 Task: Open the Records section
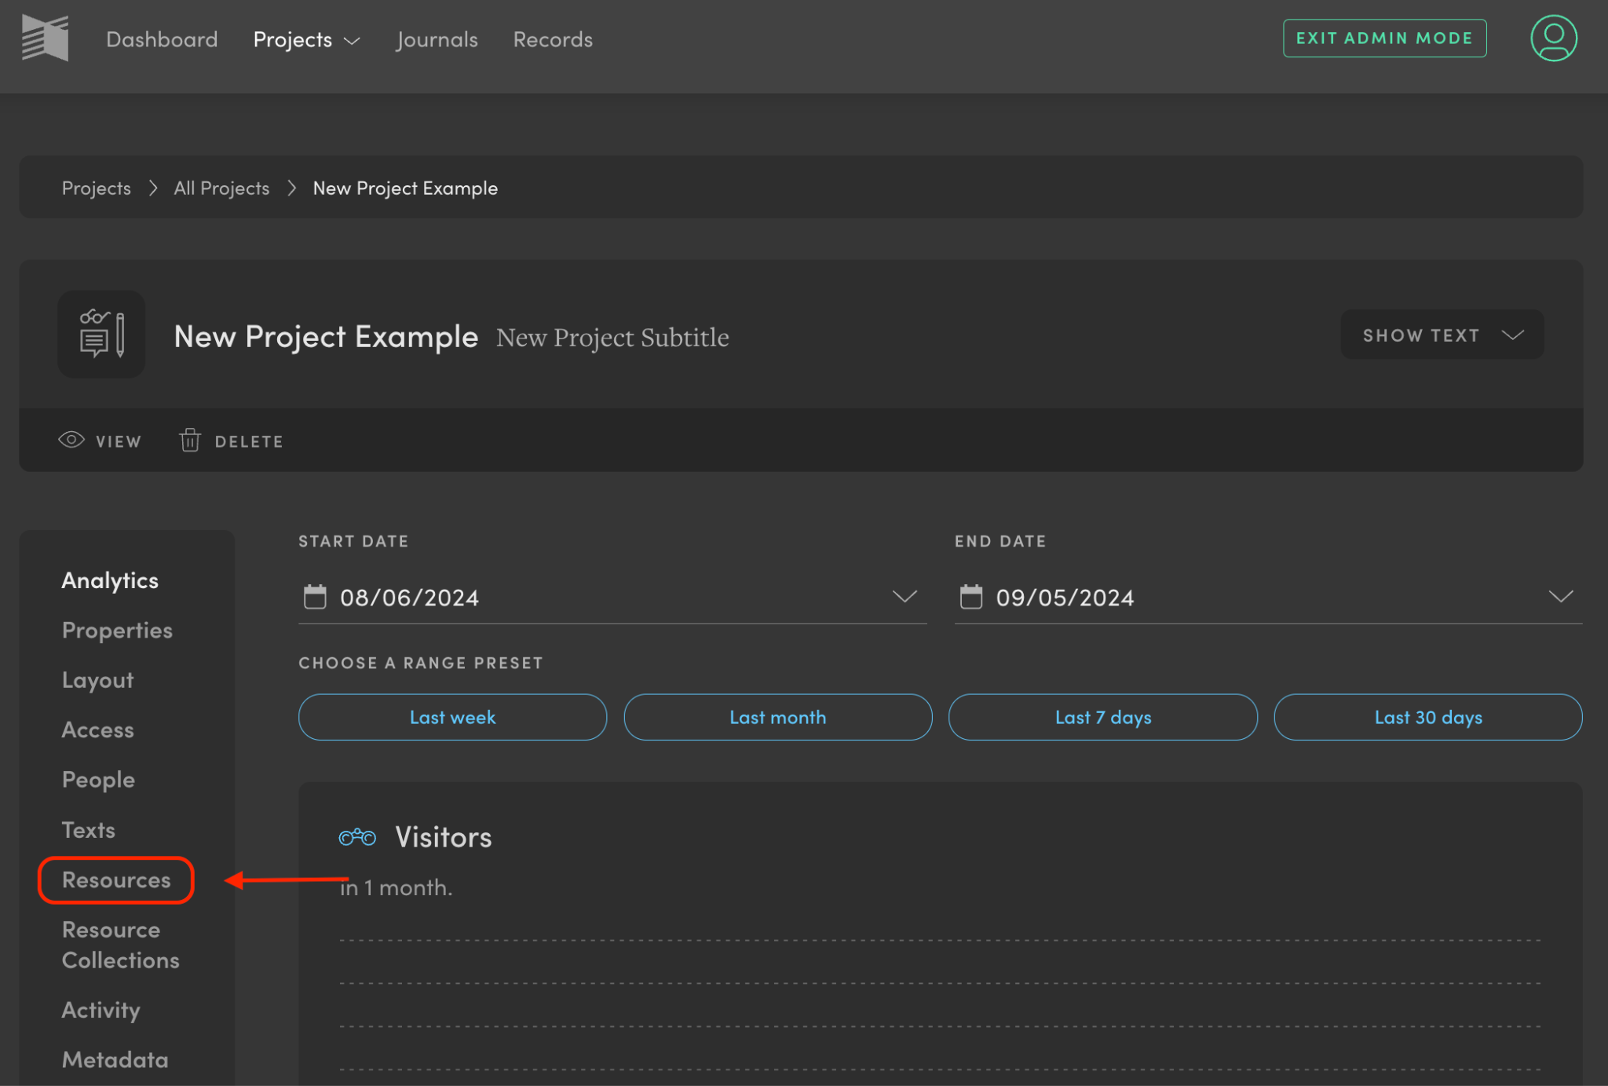click(x=553, y=39)
